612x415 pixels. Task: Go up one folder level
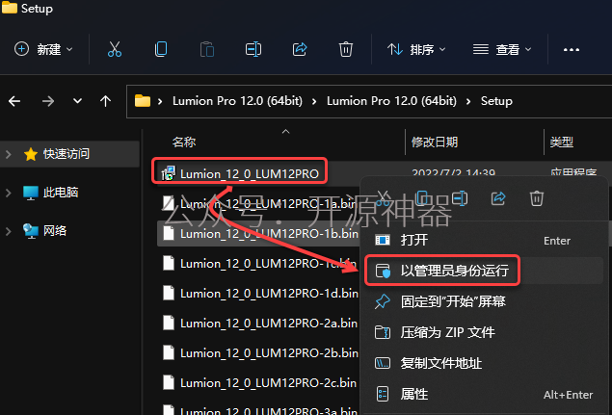coord(105,101)
